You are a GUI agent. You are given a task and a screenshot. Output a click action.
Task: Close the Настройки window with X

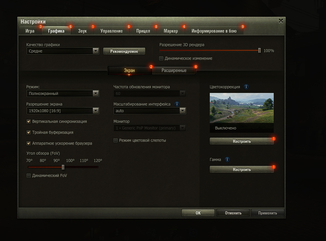[x=281, y=21]
